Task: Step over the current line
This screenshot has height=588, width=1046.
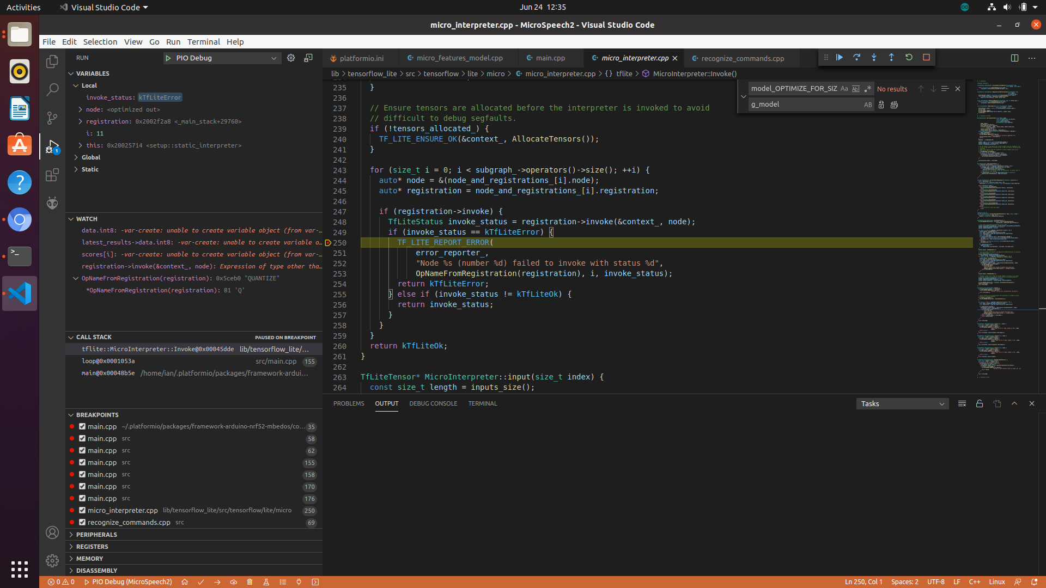Action: click(857, 57)
